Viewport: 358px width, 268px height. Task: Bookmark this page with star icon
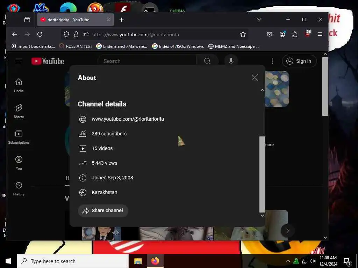tap(243, 35)
